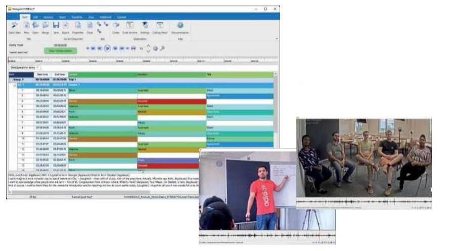Click the group discussion video window
454x251 pixels.
click(364, 157)
